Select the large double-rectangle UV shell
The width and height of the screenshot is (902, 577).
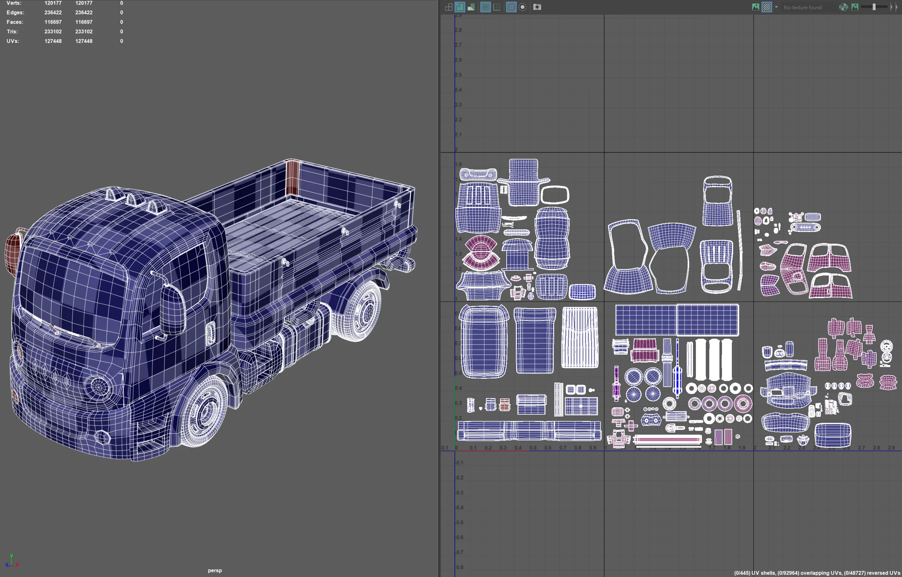[x=677, y=320]
